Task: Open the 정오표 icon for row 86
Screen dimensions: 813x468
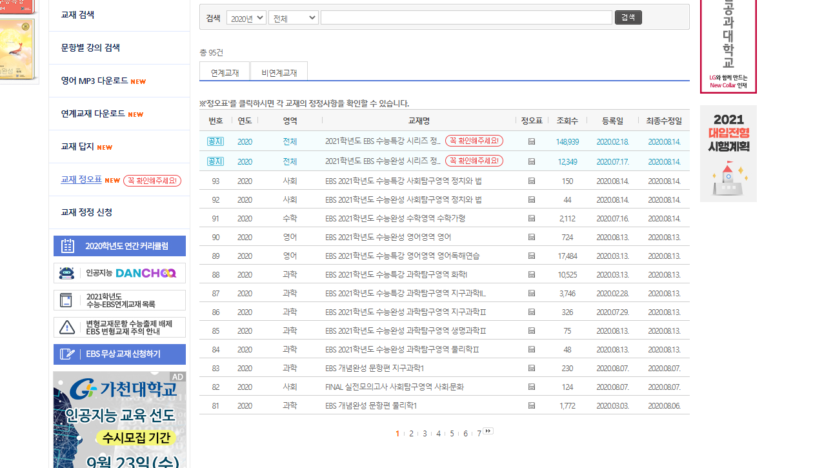Action: 532,312
